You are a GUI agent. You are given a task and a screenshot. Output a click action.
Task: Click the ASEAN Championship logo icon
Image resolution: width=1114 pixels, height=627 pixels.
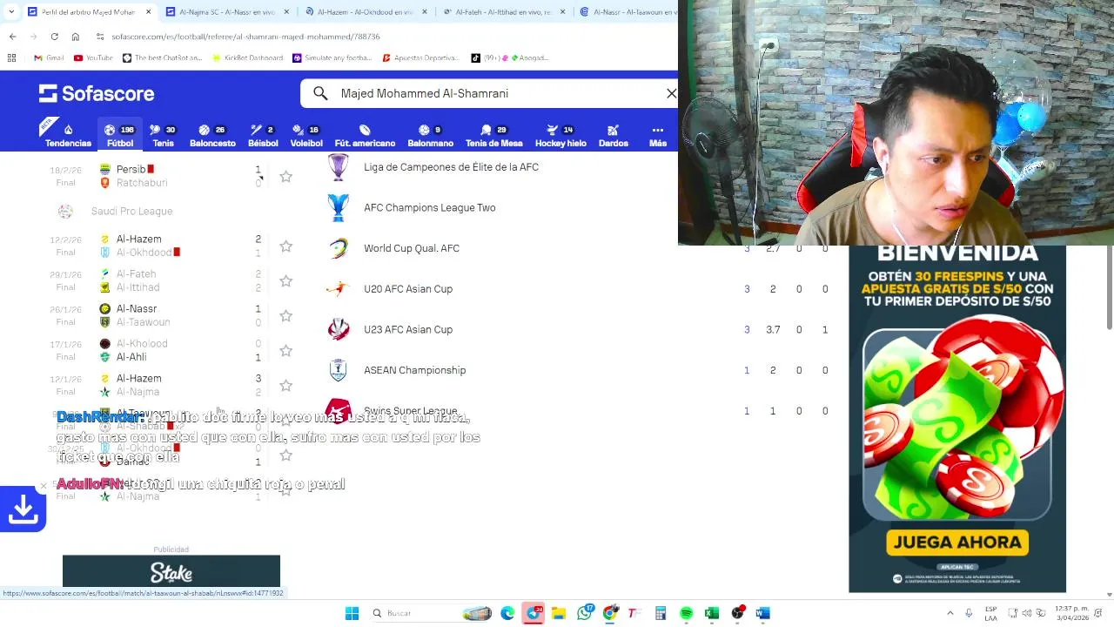pos(339,370)
